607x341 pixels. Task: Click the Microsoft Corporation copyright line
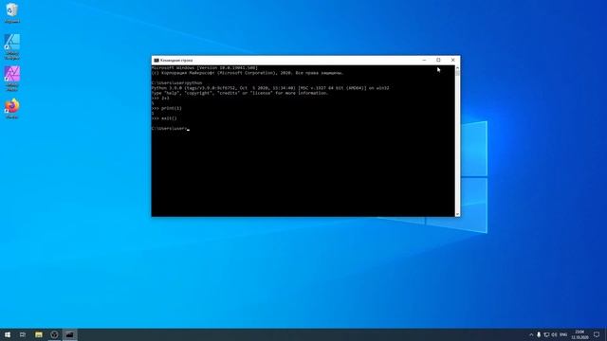[248, 73]
